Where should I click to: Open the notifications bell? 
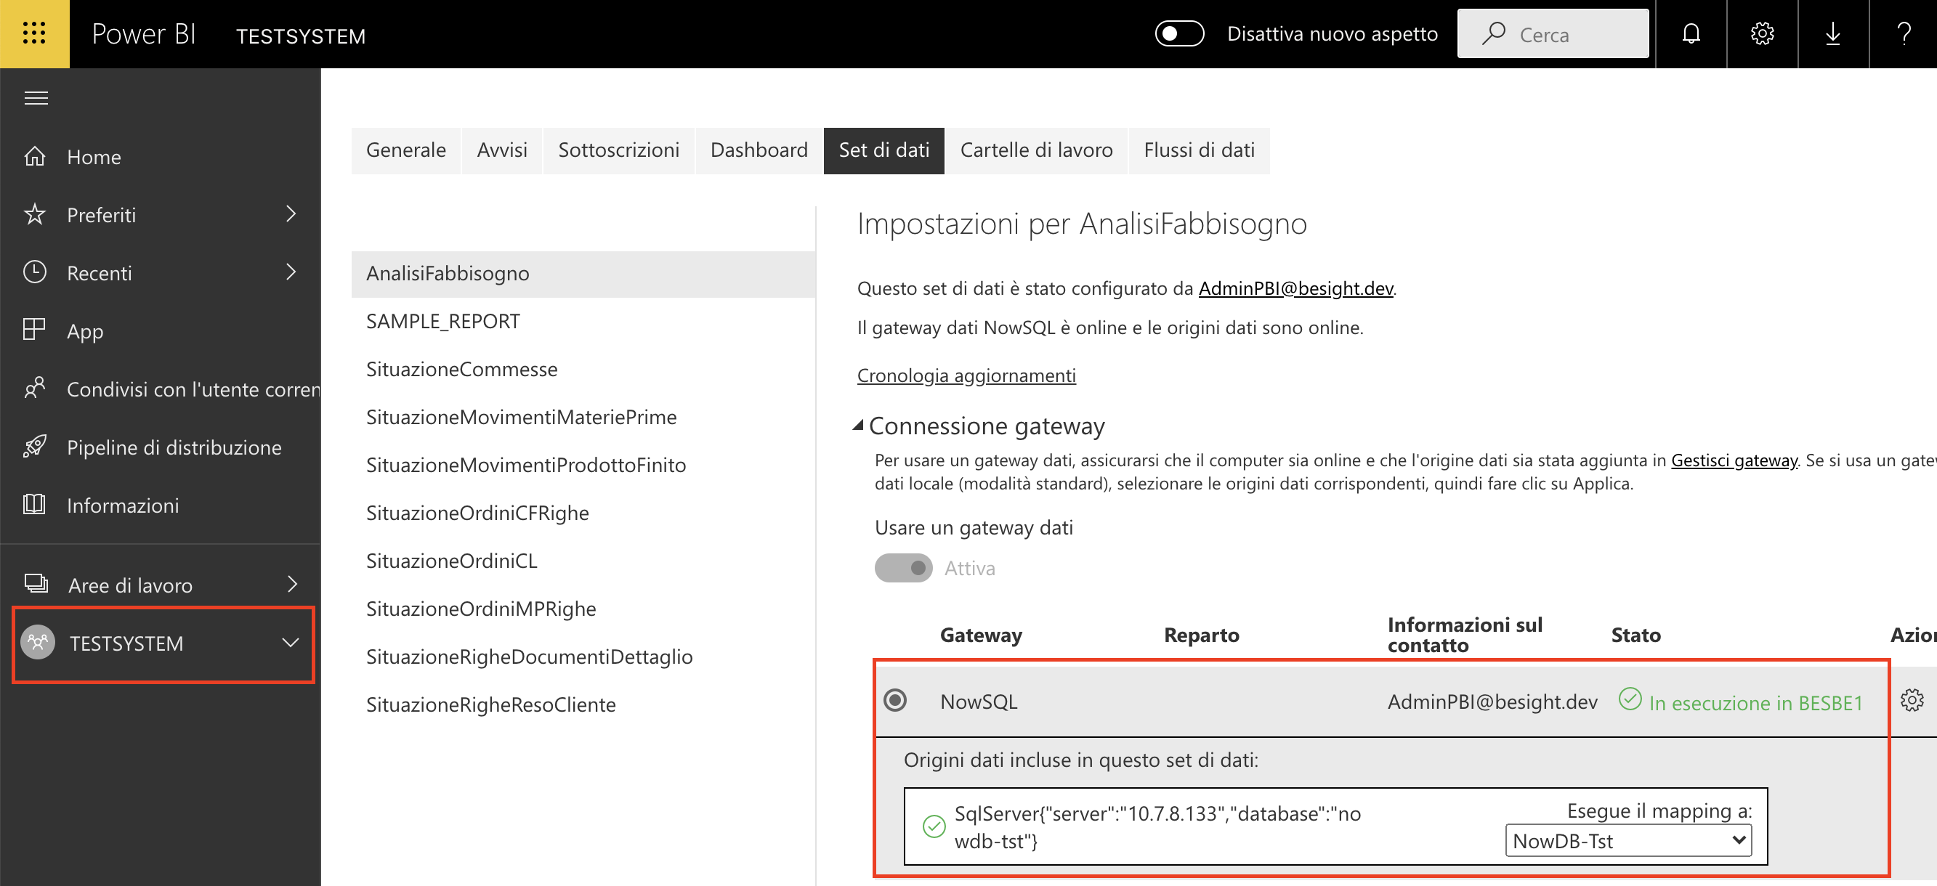(x=1691, y=34)
